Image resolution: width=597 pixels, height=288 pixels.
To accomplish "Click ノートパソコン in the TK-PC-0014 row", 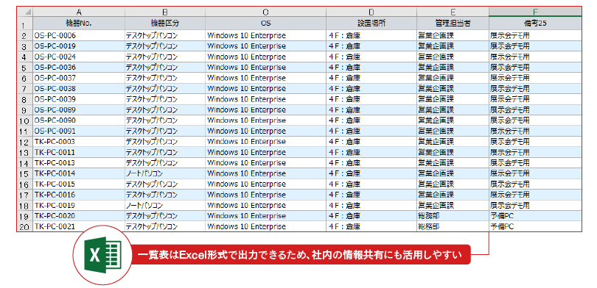I will (144, 174).
